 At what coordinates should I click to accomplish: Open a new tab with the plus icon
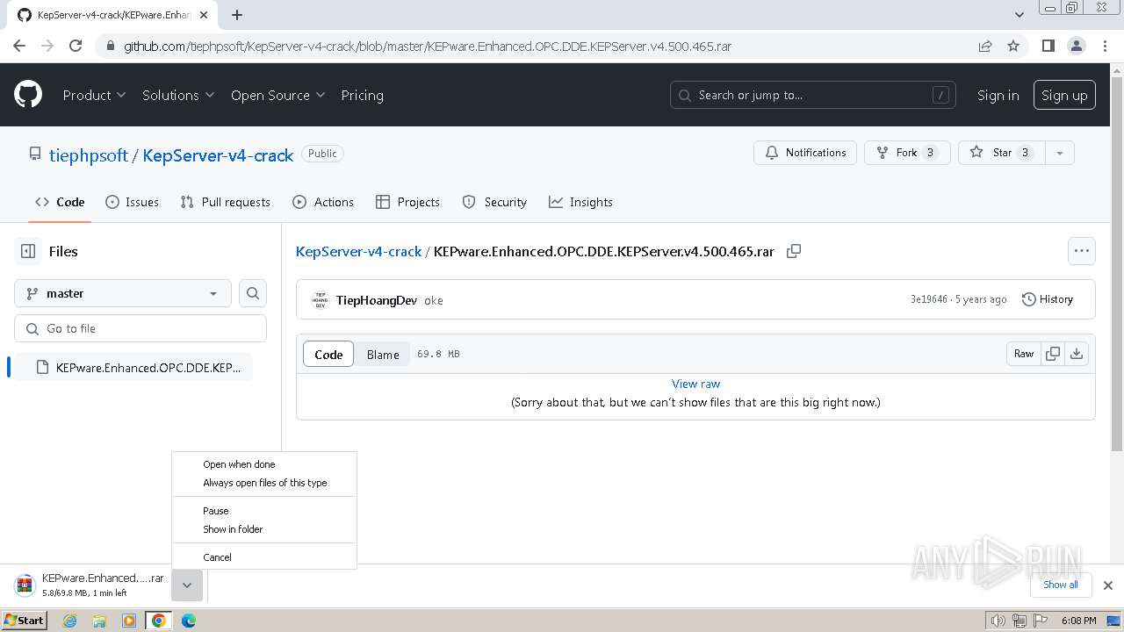point(237,15)
